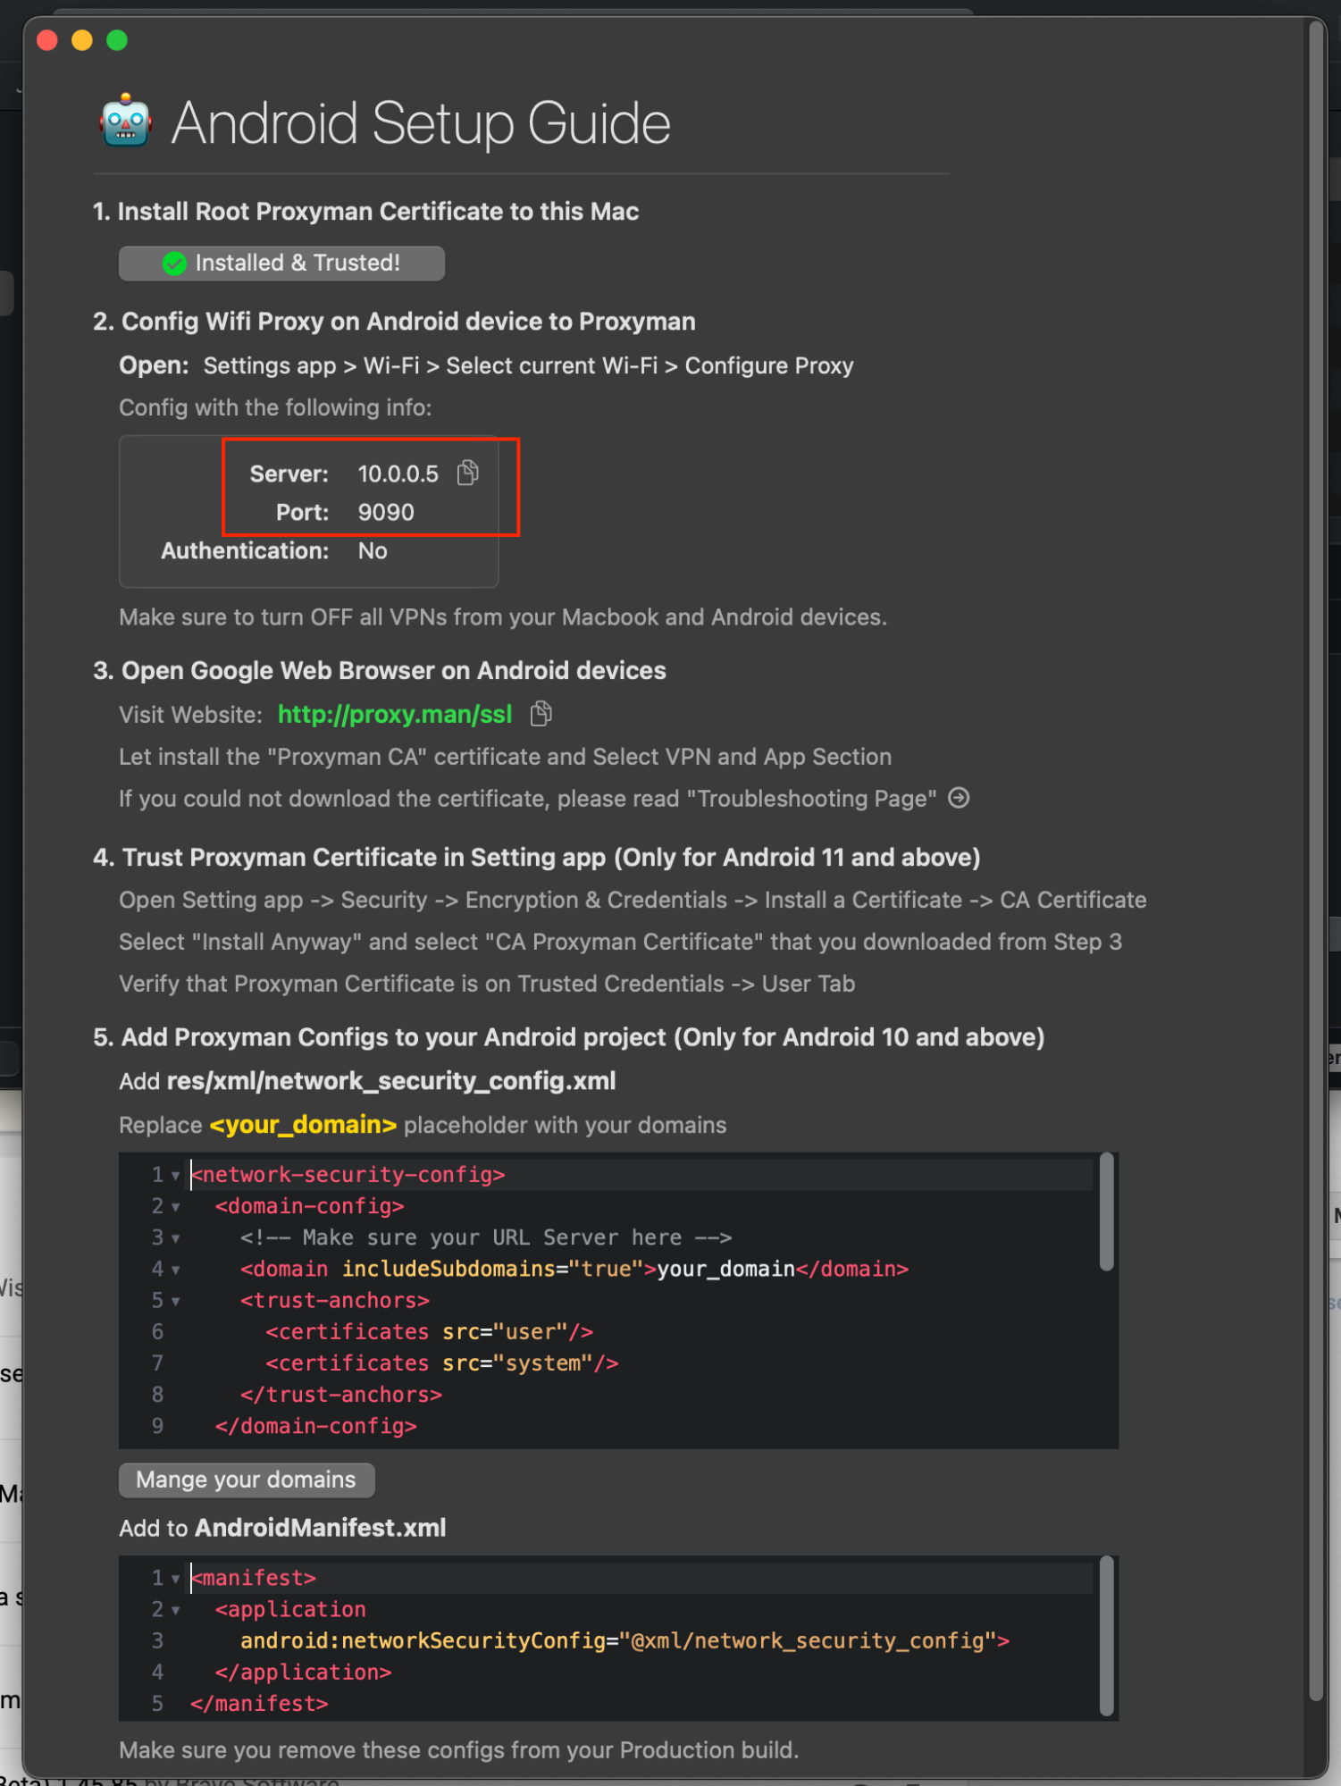Click the your_domain text in code line 4

tap(725, 1269)
